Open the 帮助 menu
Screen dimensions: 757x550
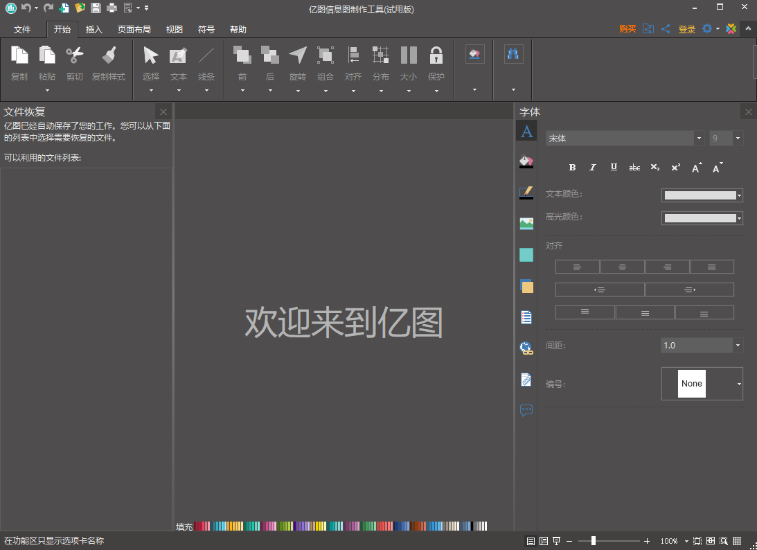[x=238, y=29]
